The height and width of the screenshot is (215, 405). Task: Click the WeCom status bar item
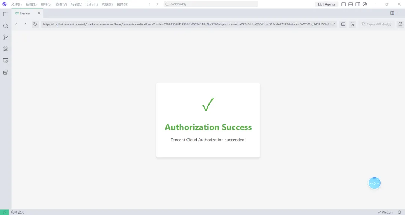coord(385,212)
